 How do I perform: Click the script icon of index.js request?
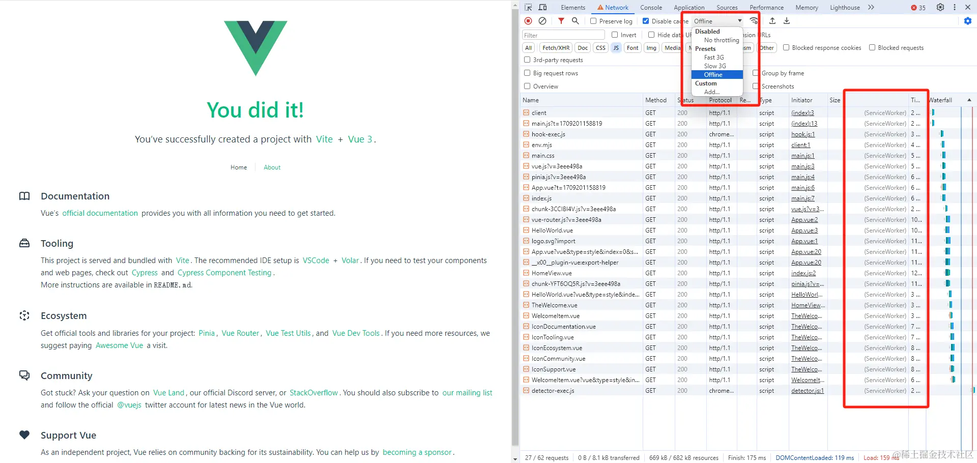(526, 198)
